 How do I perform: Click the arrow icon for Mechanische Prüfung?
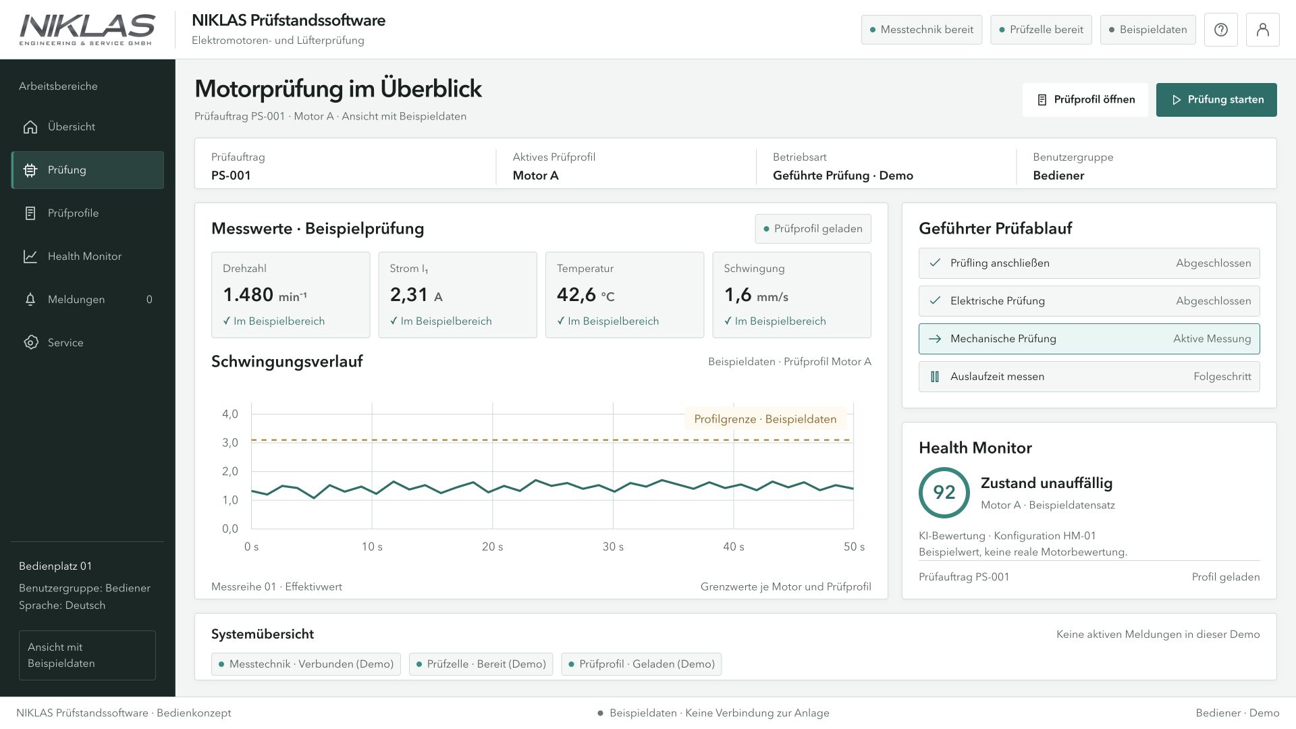pos(935,339)
